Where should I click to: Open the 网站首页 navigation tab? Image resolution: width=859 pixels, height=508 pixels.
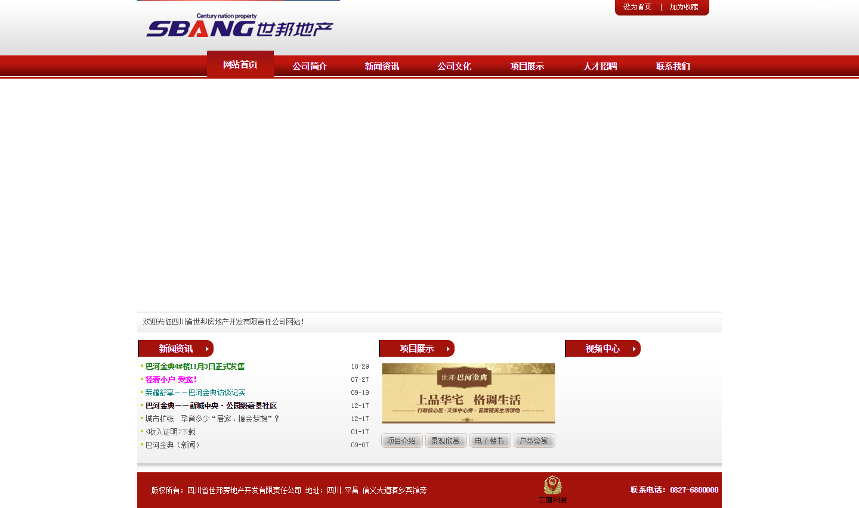[240, 65]
